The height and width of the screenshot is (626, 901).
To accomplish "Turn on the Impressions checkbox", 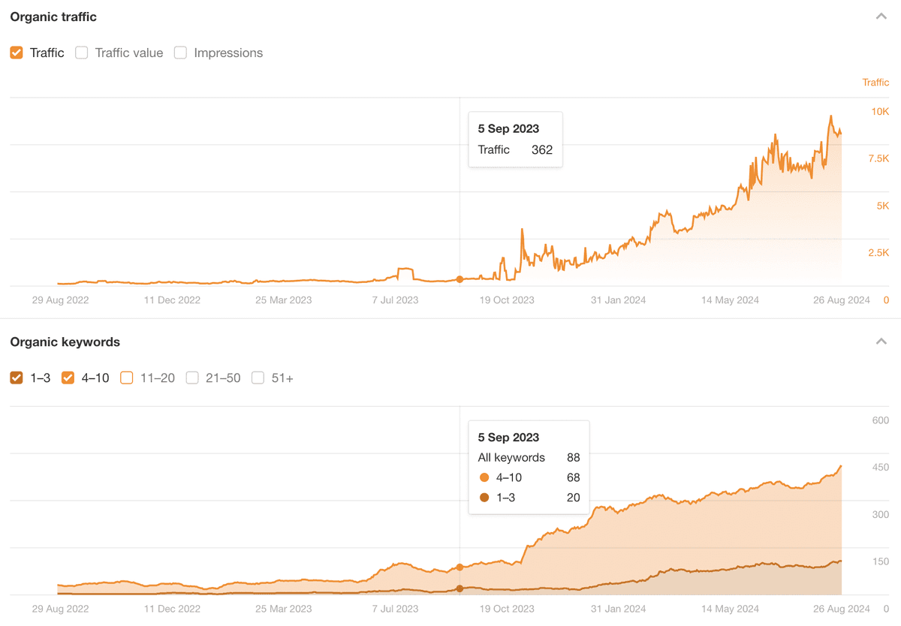I will coord(180,53).
